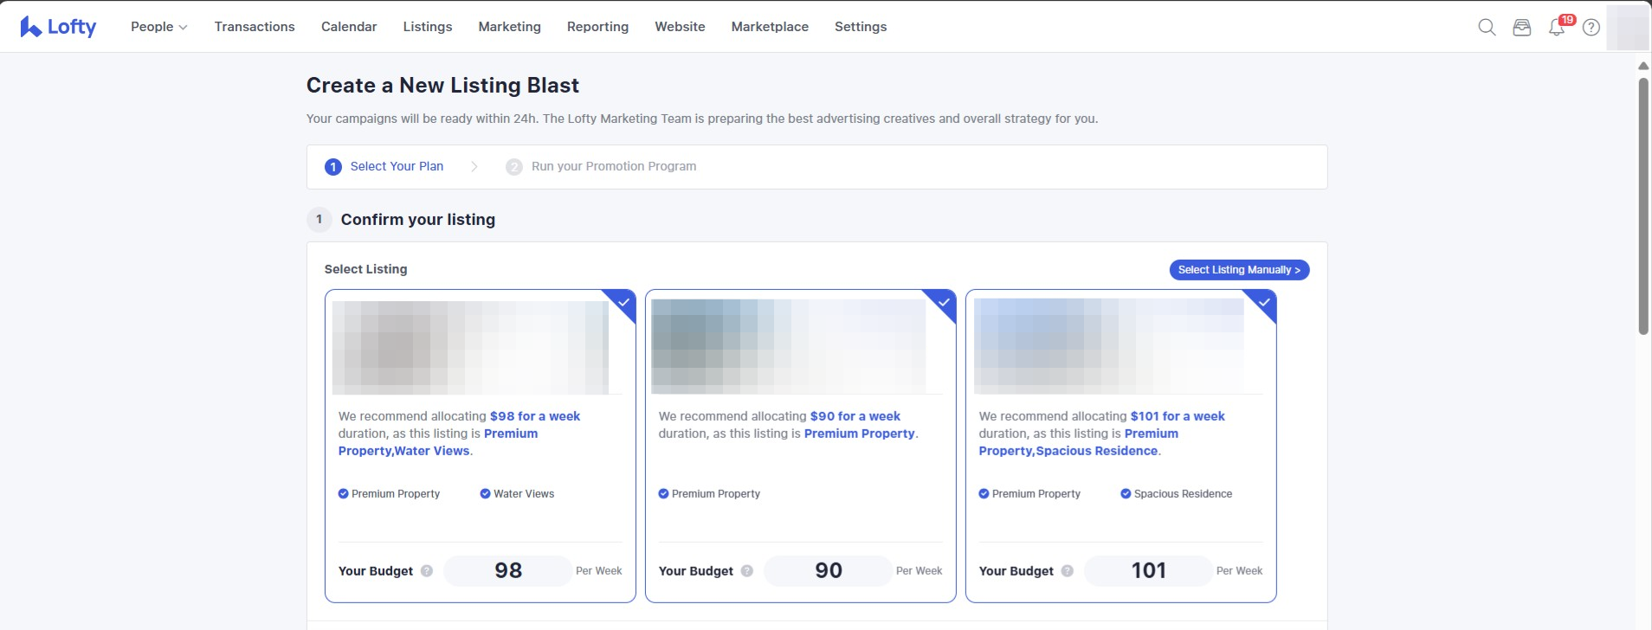The height and width of the screenshot is (630, 1652).
Task: Open the notifications bell icon
Action: (x=1557, y=28)
